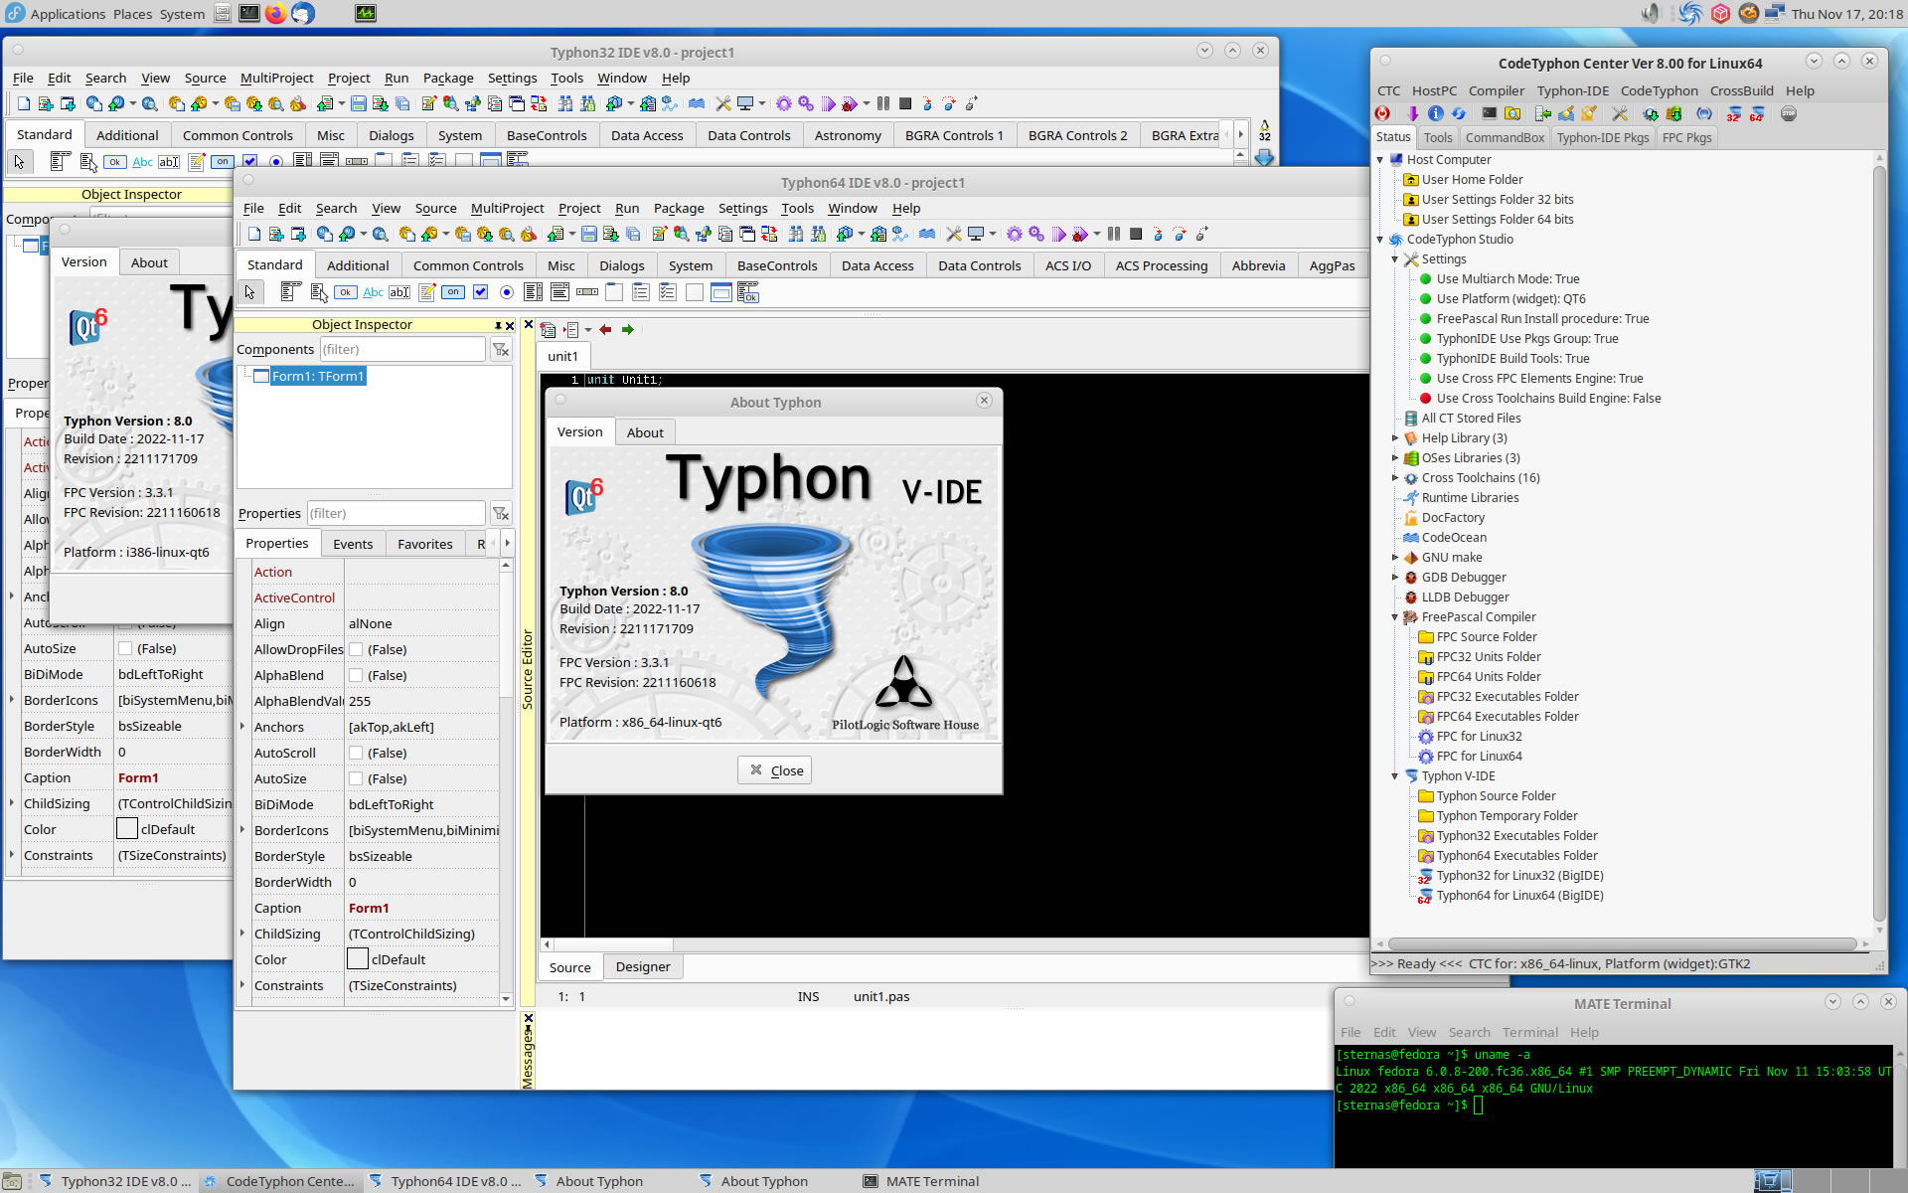1908x1193 pixels.
Task: Click the forward green arrow in the source editor toolbar
Action: (x=627, y=329)
